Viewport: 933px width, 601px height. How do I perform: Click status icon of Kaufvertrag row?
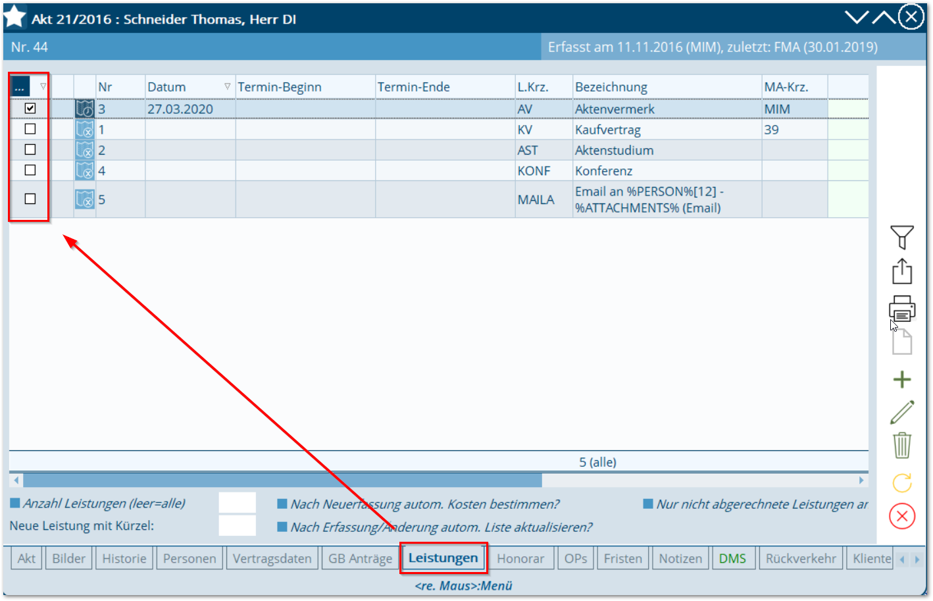click(x=85, y=130)
